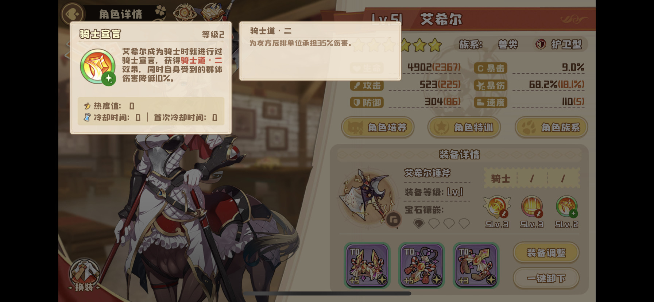Open 角色族系 character lineage
This screenshot has width=654, height=302.
(551, 128)
